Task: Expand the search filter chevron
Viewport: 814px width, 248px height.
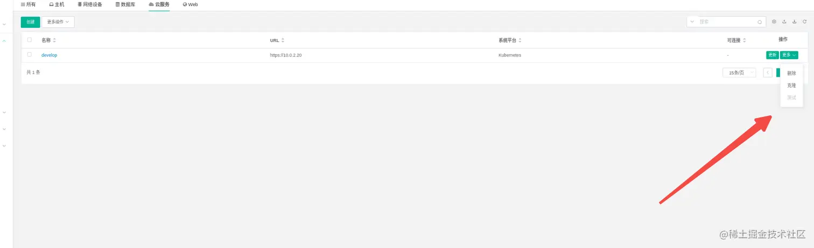Action: [692, 22]
